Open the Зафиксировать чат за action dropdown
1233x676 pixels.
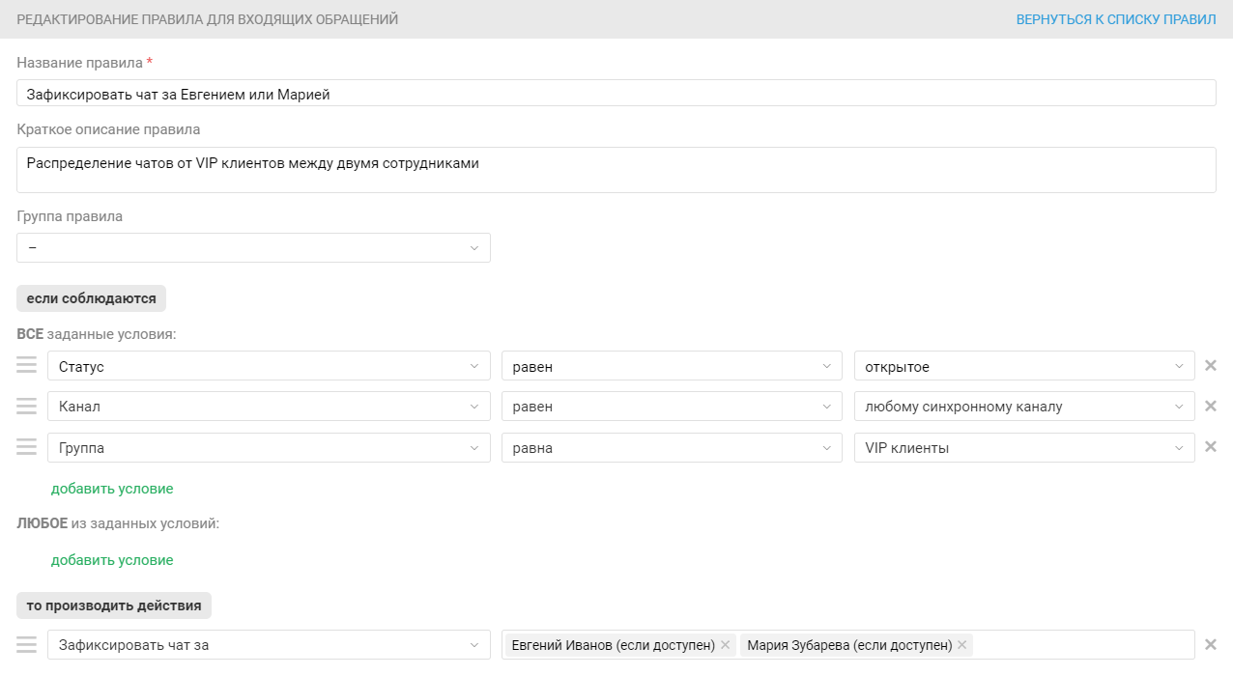click(x=269, y=645)
